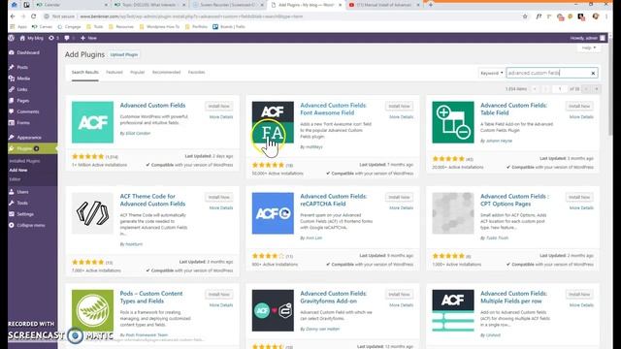Open the Keyword search type dropdown

[x=492, y=73]
